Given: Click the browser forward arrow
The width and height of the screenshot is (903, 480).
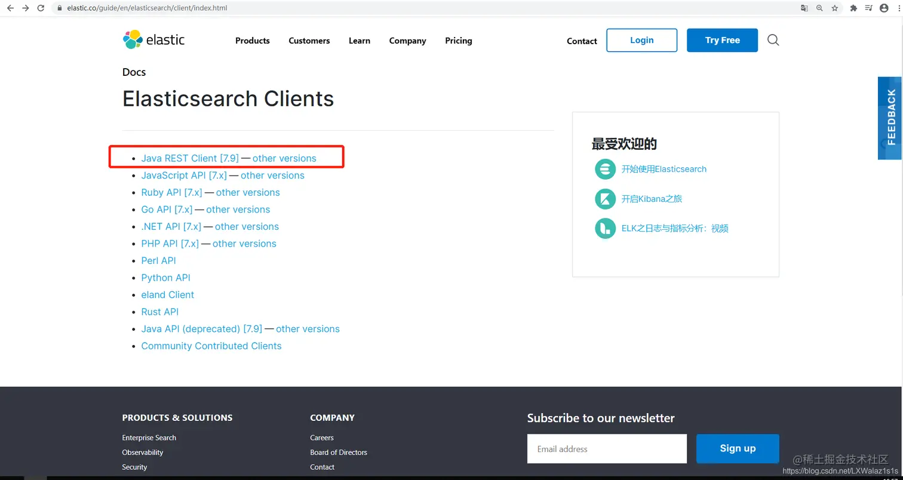Looking at the screenshot, I should point(26,8).
